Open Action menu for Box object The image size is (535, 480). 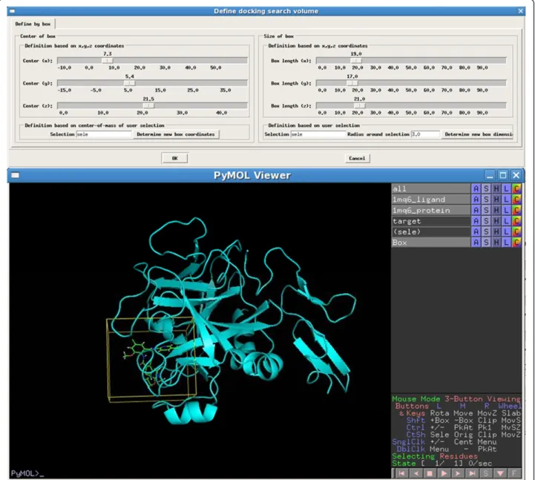point(476,243)
